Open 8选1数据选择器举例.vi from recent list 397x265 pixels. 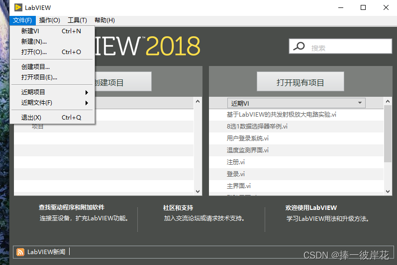[296, 127]
